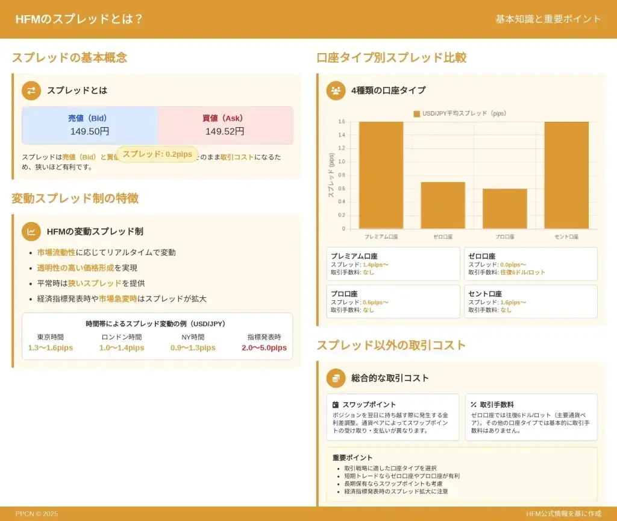The image size is (617, 521).
Task: Click the 買値（Ask）149.52円 box
Action: tap(225, 125)
